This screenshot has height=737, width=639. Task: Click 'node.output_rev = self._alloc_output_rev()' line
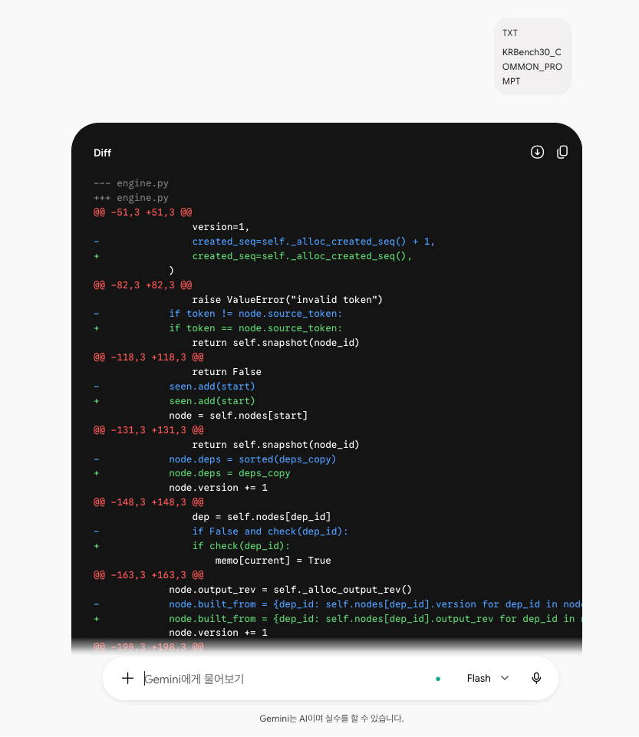[291, 590]
